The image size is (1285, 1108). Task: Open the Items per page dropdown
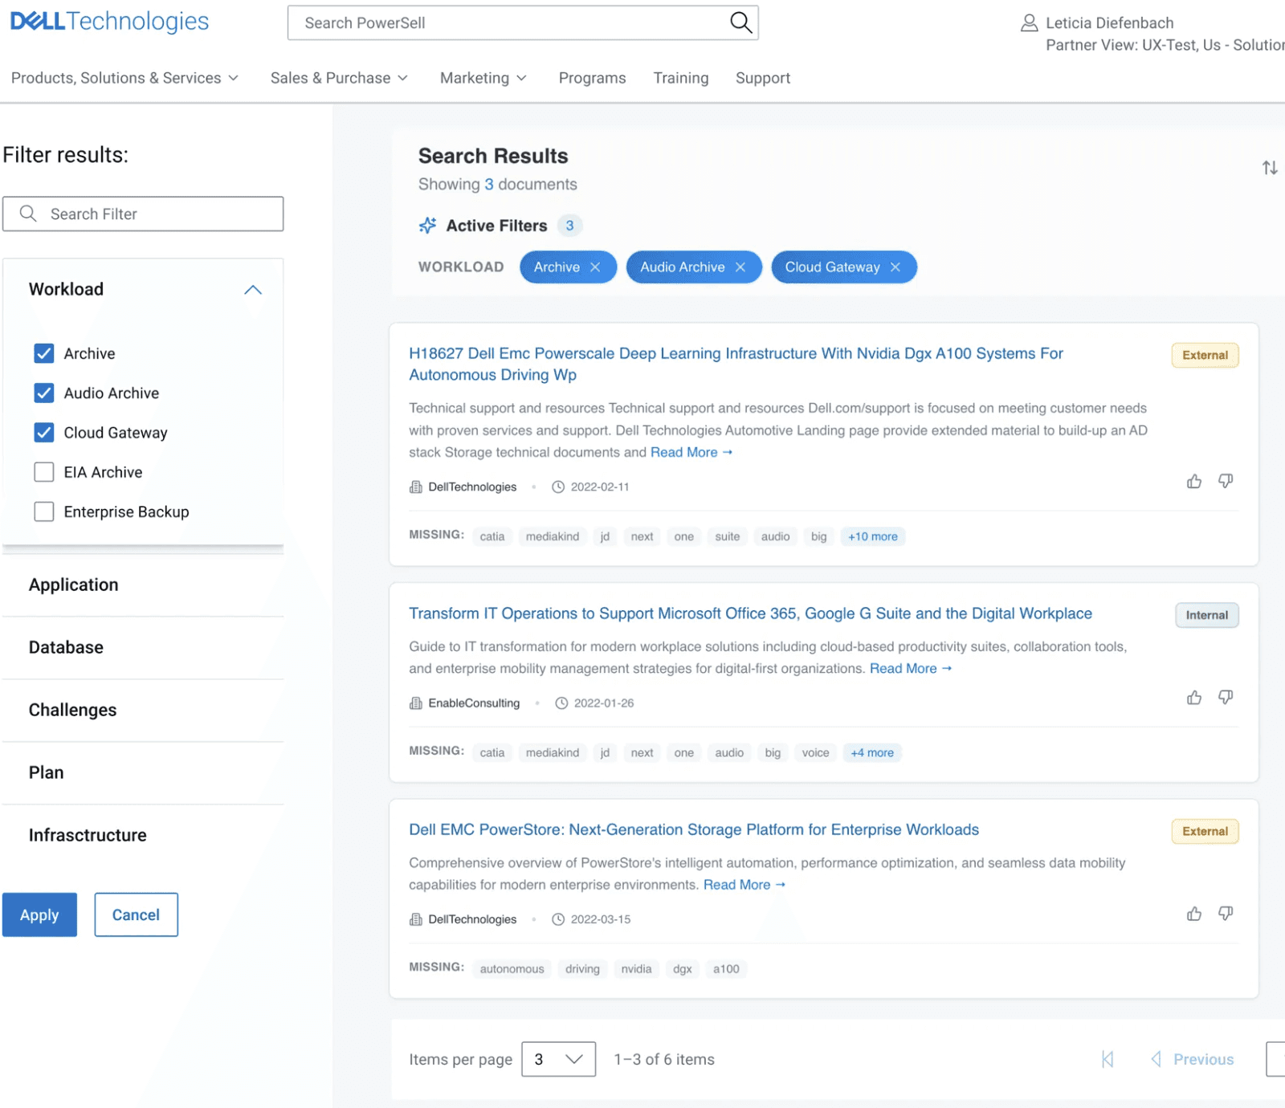click(558, 1059)
